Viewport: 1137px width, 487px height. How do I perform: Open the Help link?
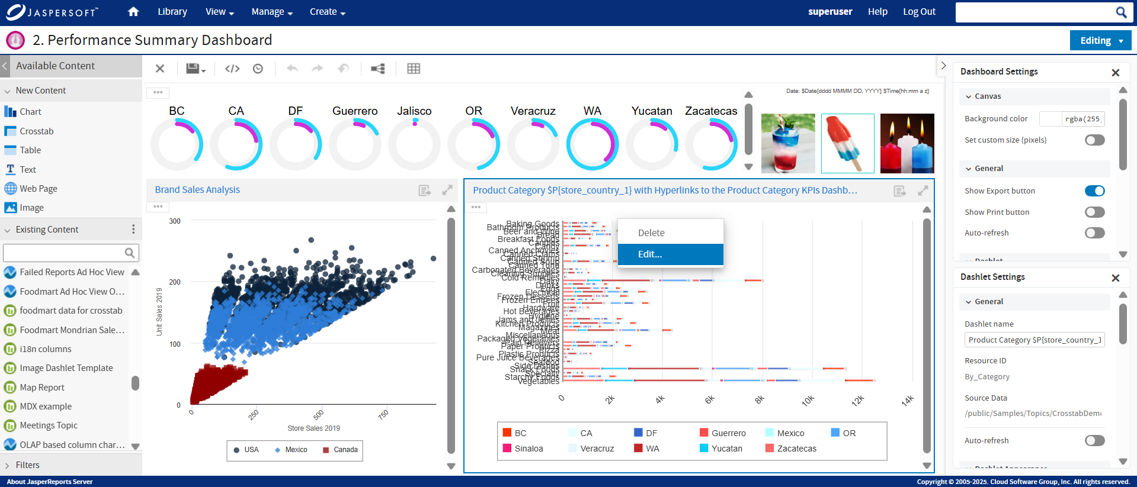[877, 12]
